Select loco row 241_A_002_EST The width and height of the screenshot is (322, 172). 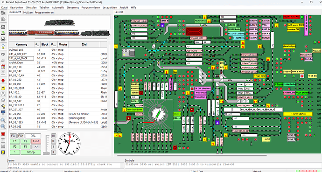[58, 54]
